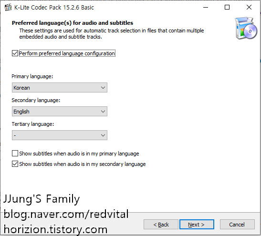Viewport: 261px width, 236px height.
Task: Click the Secondary language label
Action: coord(36,100)
